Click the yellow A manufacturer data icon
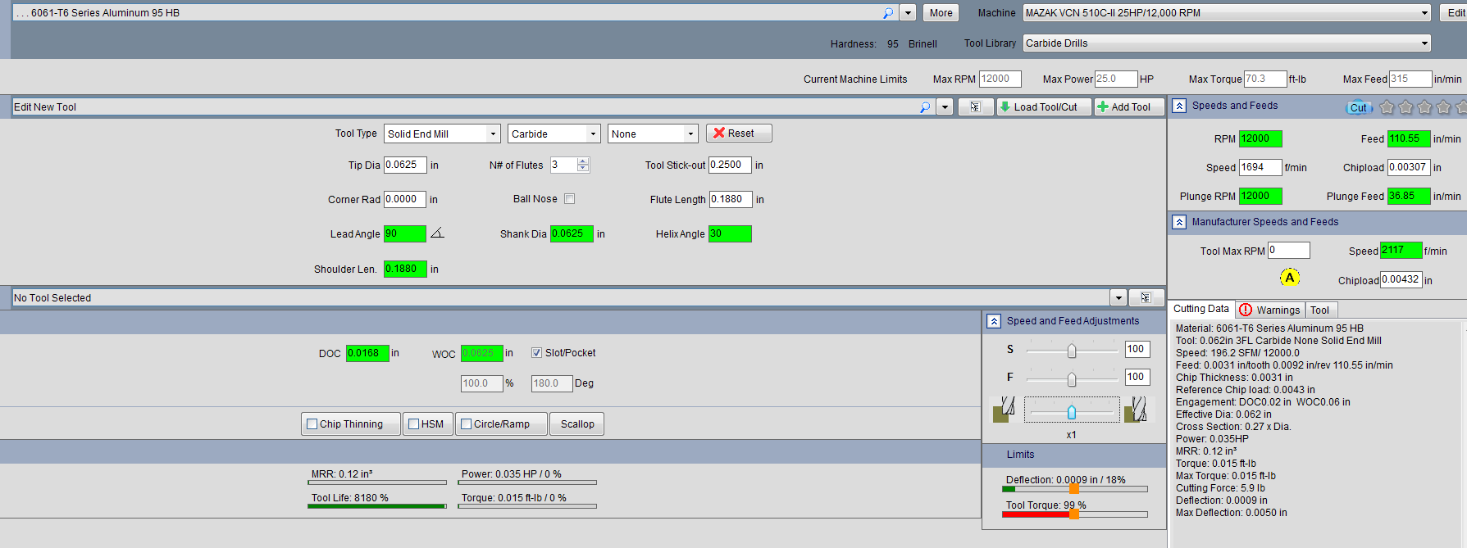1467x548 pixels. [x=1289, y=278]
